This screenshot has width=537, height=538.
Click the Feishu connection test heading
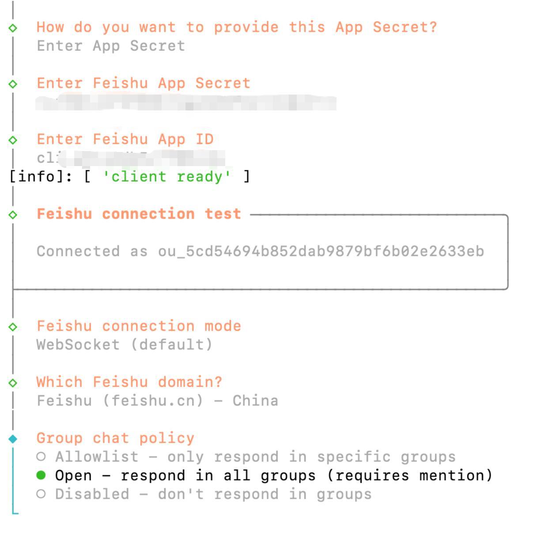click(x=139, y=214)
